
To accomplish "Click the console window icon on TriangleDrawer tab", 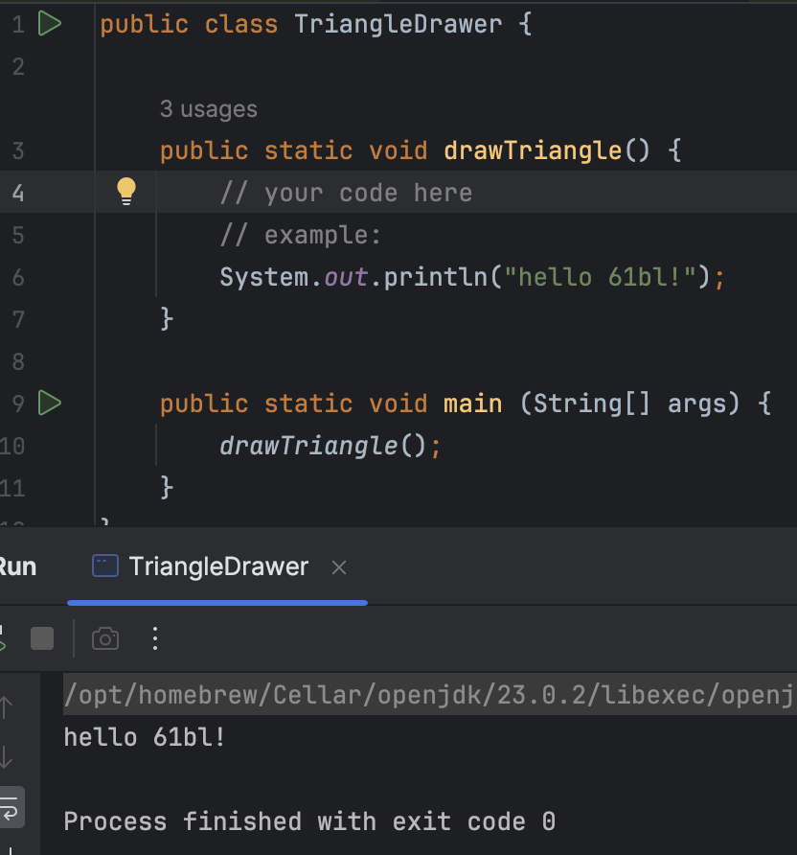I will (103, 566).
